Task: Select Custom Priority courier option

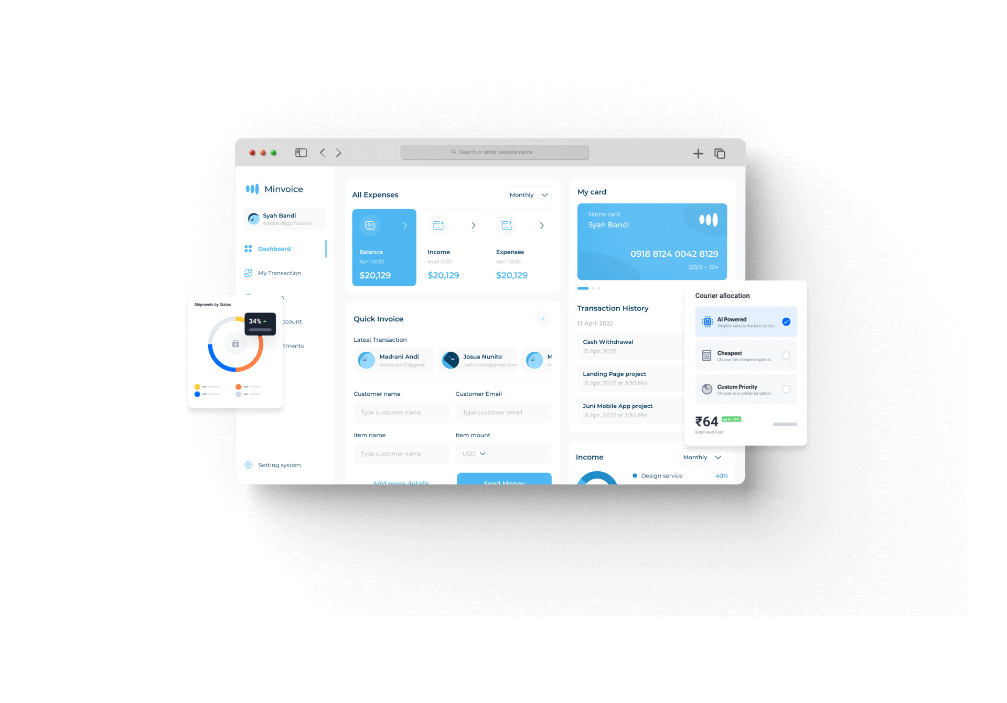Action: click(787, 391)
